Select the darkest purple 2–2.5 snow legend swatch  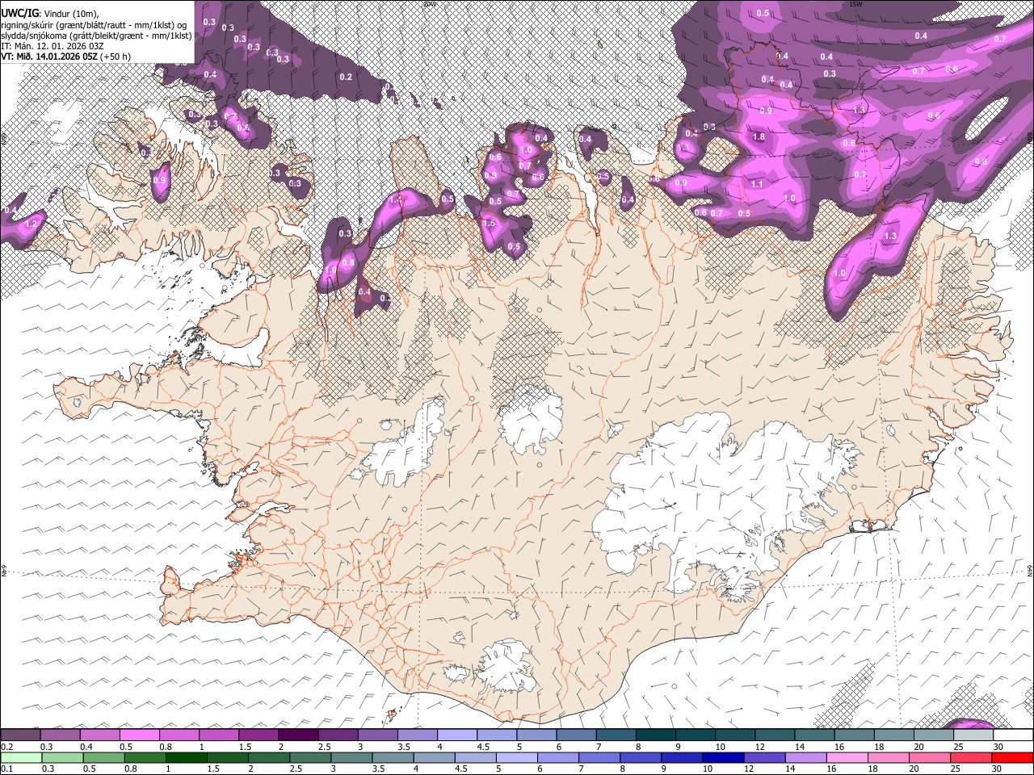(298, 735)
